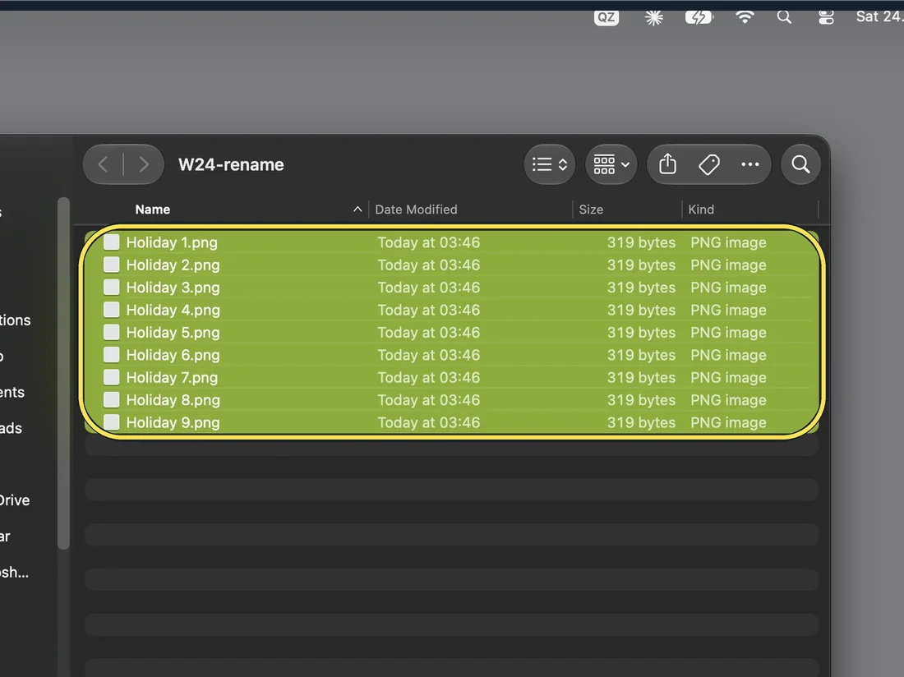The image size is (904, 677).
Task: Select the file Holiday 3.png
Action: tap(451, 288)
